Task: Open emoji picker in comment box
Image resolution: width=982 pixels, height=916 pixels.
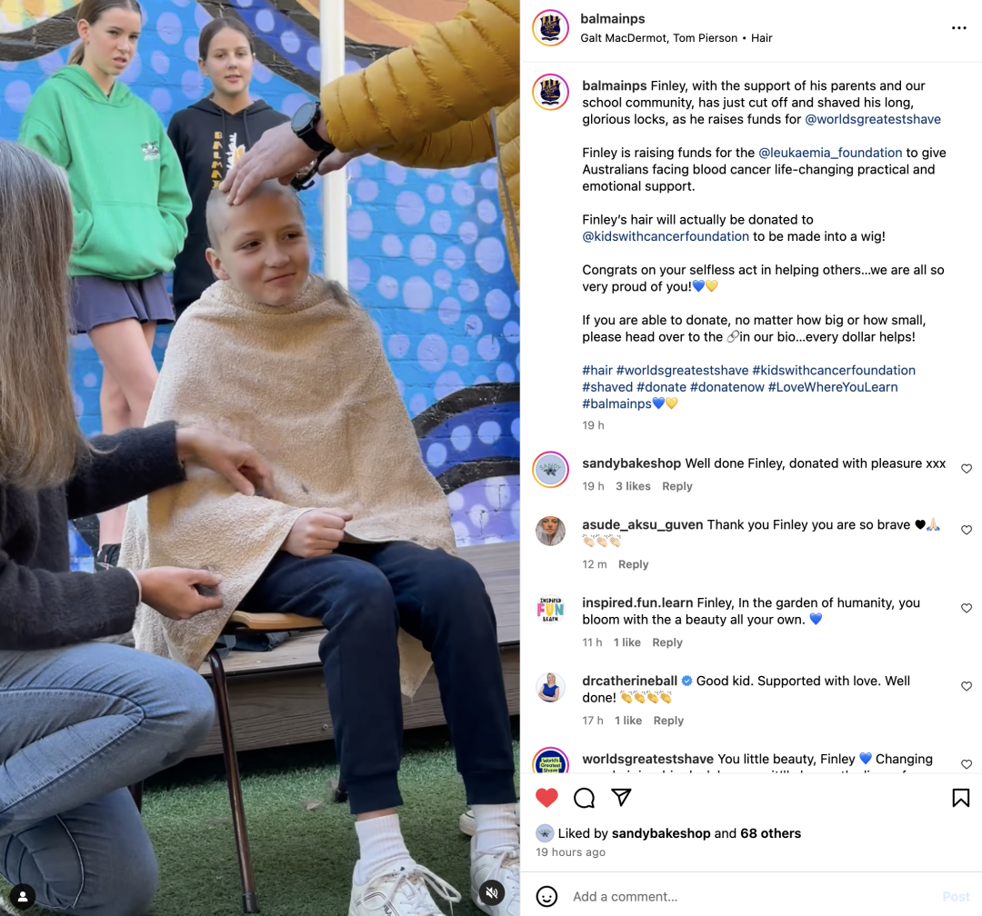Action: (x=546, y=897)
